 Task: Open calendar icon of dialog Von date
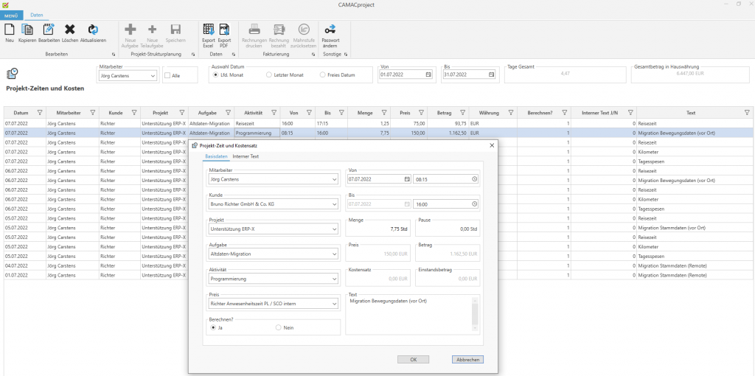(x=407, y=178)
